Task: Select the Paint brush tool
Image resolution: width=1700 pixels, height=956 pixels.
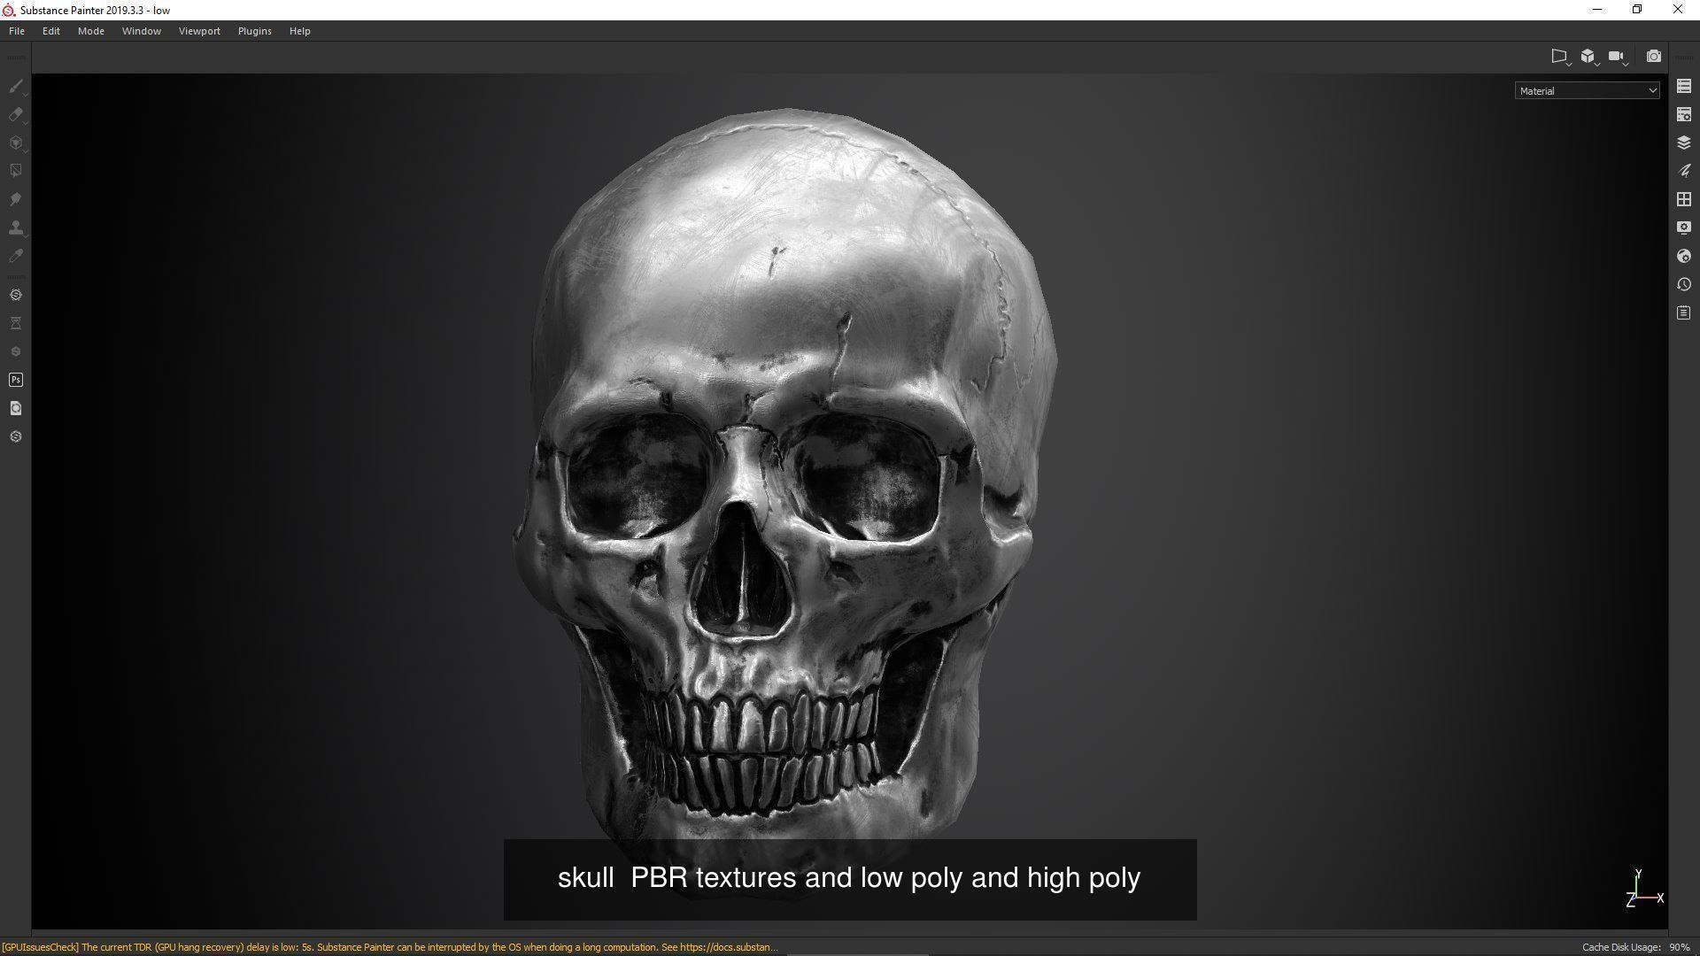Action: [x=15, y=86]
